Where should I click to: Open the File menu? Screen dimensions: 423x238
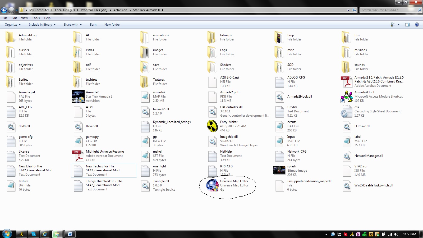point(5,18)
